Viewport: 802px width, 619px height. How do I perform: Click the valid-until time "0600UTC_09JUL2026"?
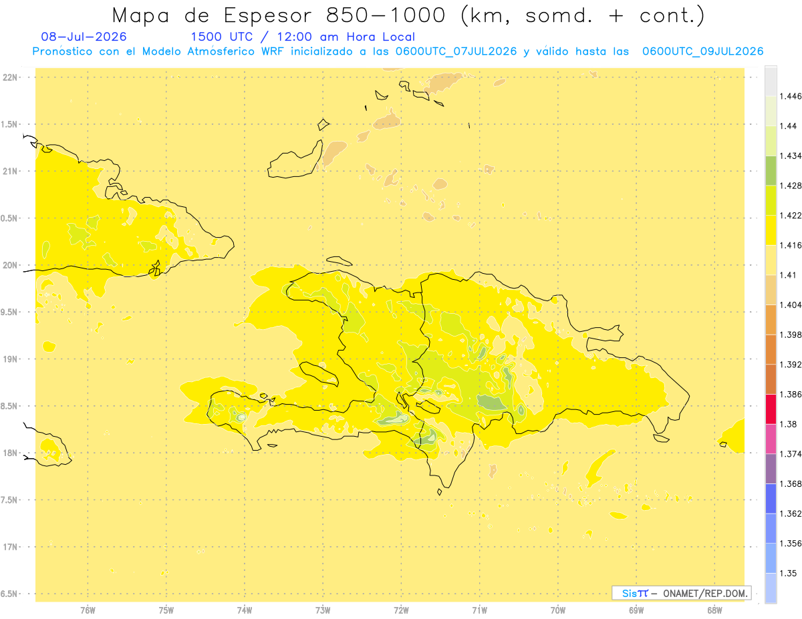tap(702, 51)
